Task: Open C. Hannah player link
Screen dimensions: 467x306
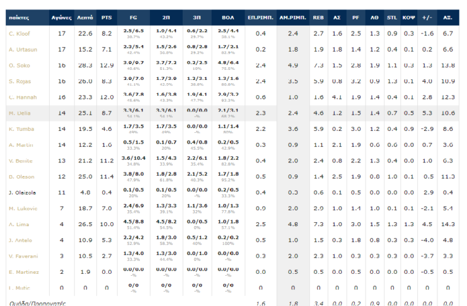Action: click(23, 97)
